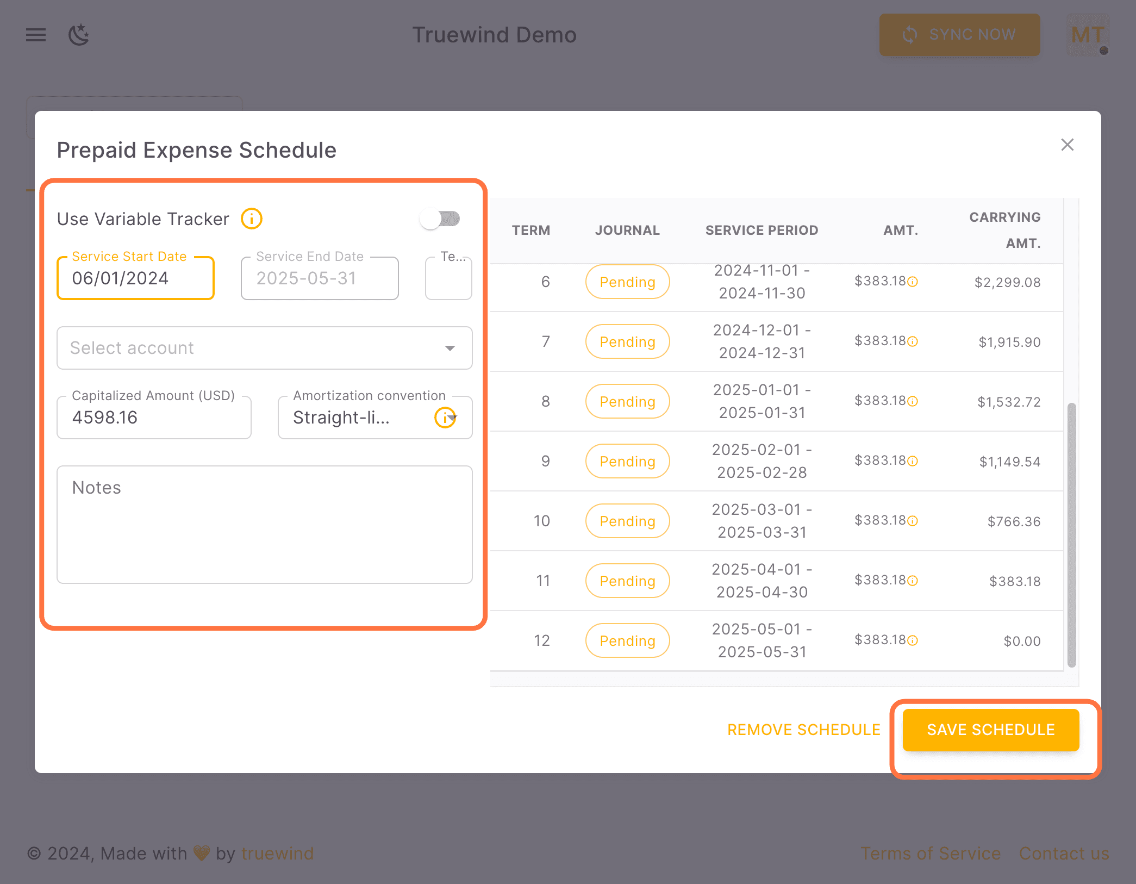Open the hamburger navigation menu

click(x=35, y=34)
